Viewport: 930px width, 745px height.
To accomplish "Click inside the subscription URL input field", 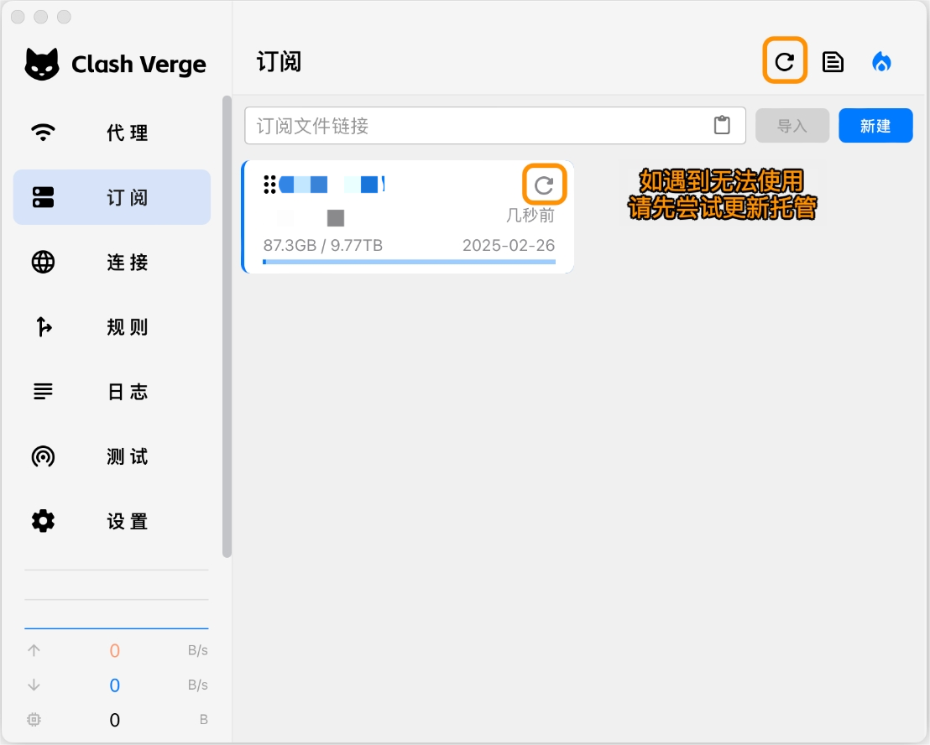I will (x=478, y=124).
